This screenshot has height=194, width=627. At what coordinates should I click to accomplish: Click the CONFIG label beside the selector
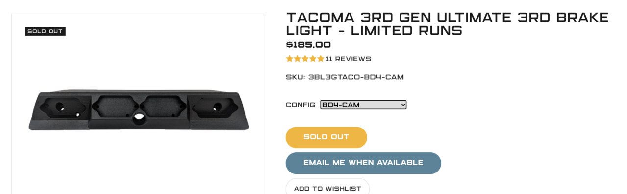[x=301, y=105]
